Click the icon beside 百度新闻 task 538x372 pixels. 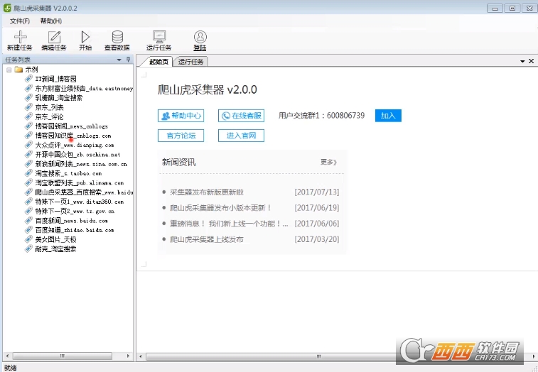[x=29, y=221]
